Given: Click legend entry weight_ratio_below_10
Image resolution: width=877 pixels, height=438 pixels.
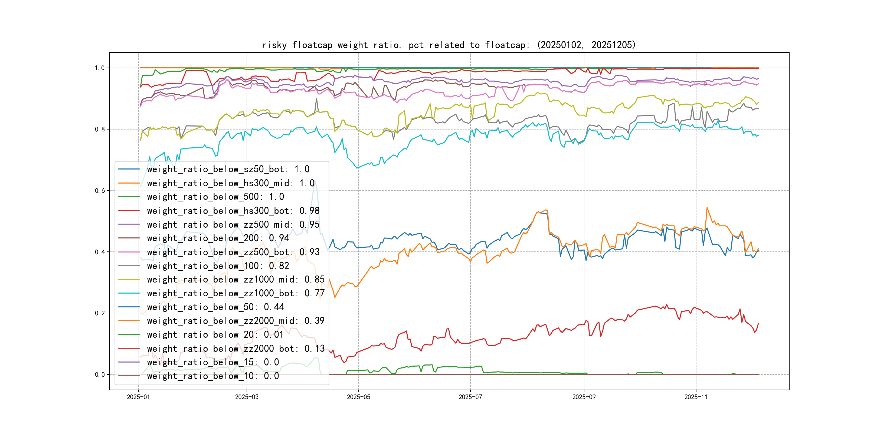Looking at the screenshot, I should [x=213, y=376].
